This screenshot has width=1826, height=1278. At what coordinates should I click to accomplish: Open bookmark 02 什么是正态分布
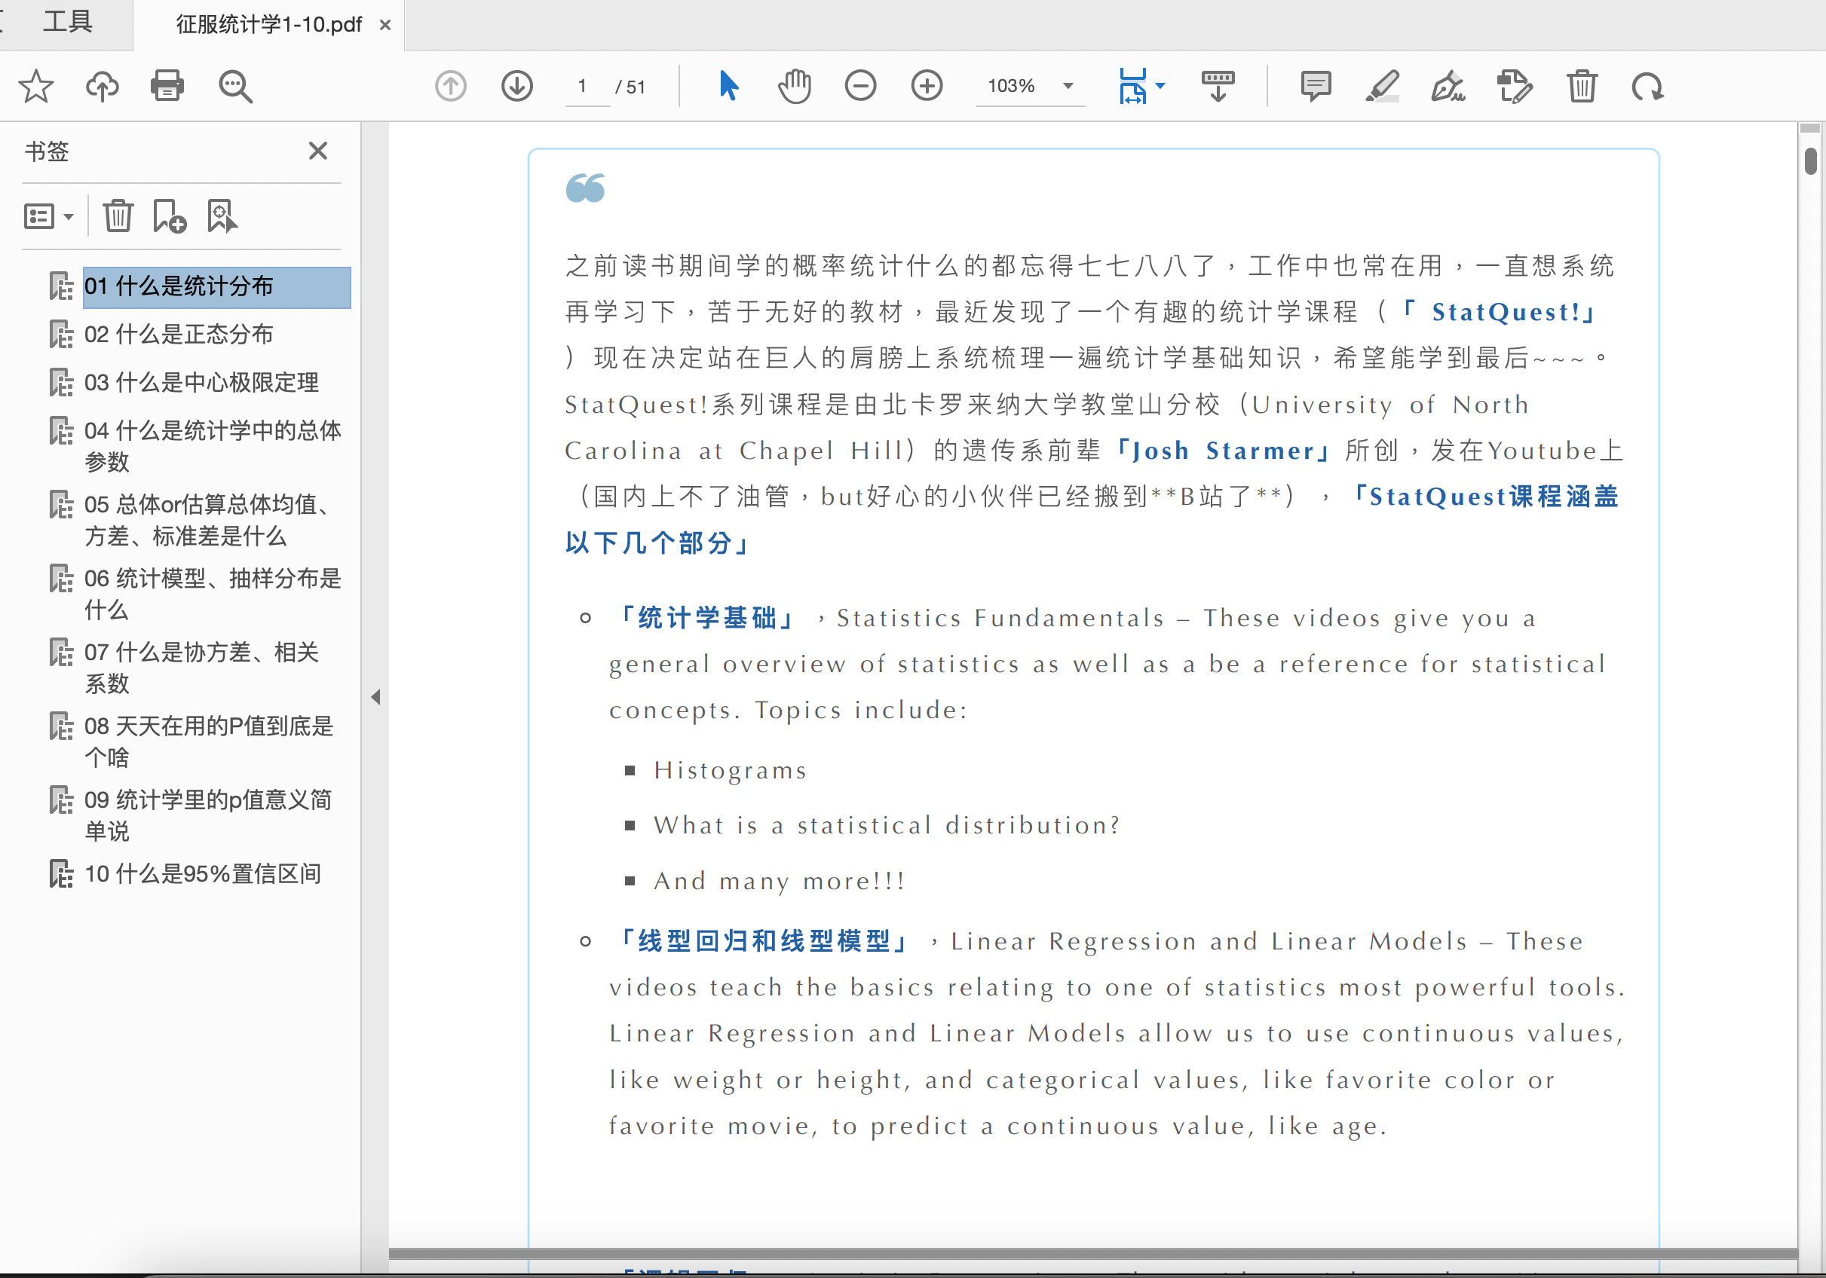point(178,335)
